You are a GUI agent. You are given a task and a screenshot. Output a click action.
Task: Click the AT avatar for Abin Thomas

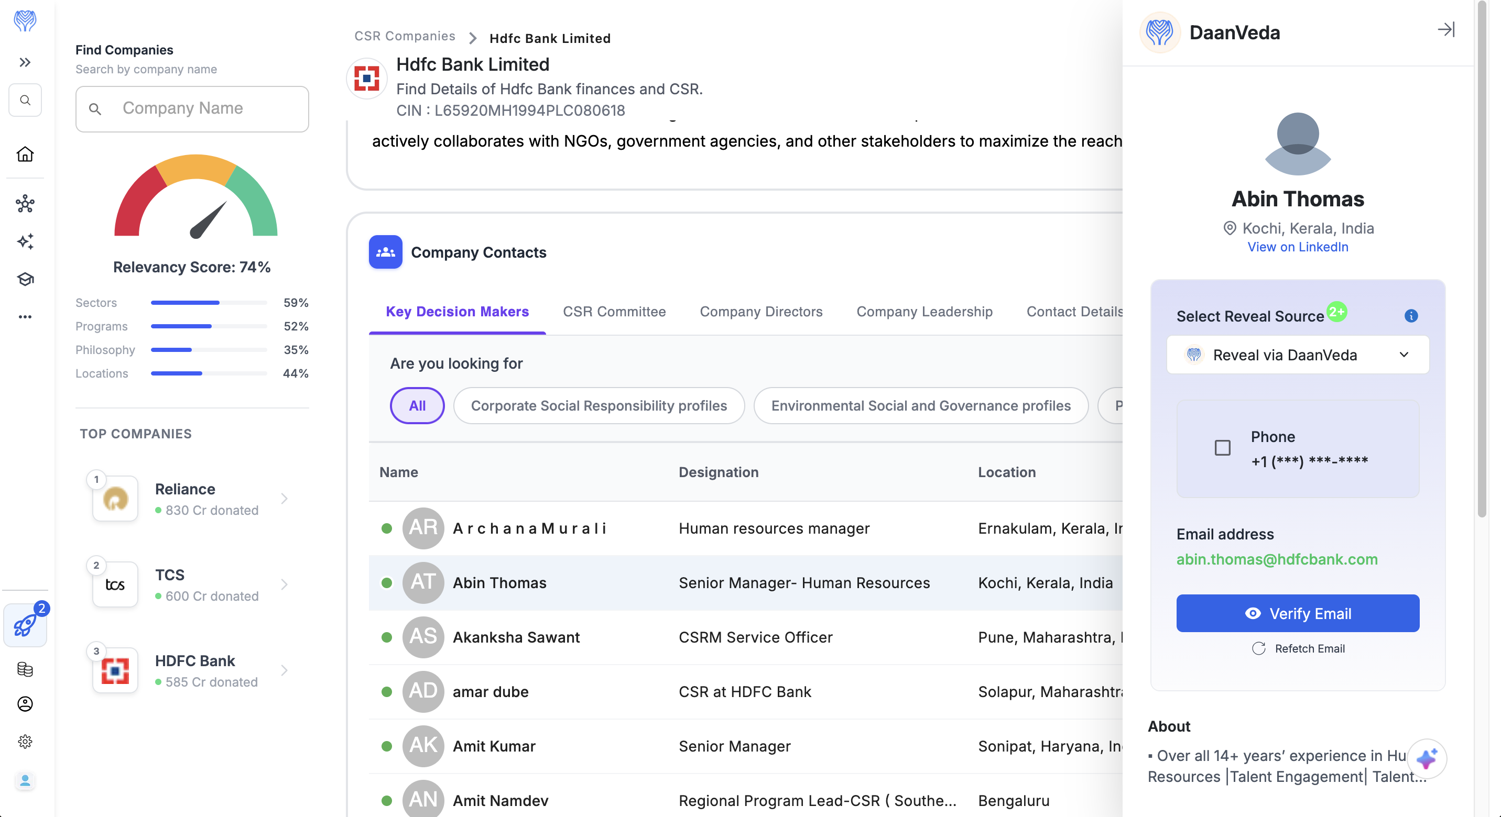point(423,582)
